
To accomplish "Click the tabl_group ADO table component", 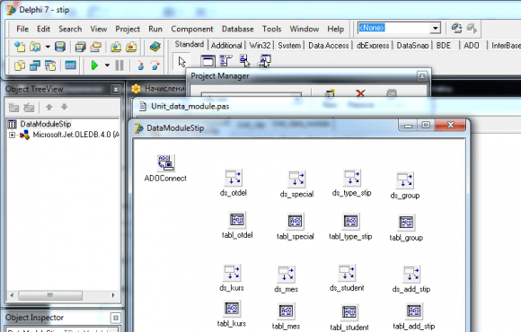I will pyautogui.click(x=406, y=223).
